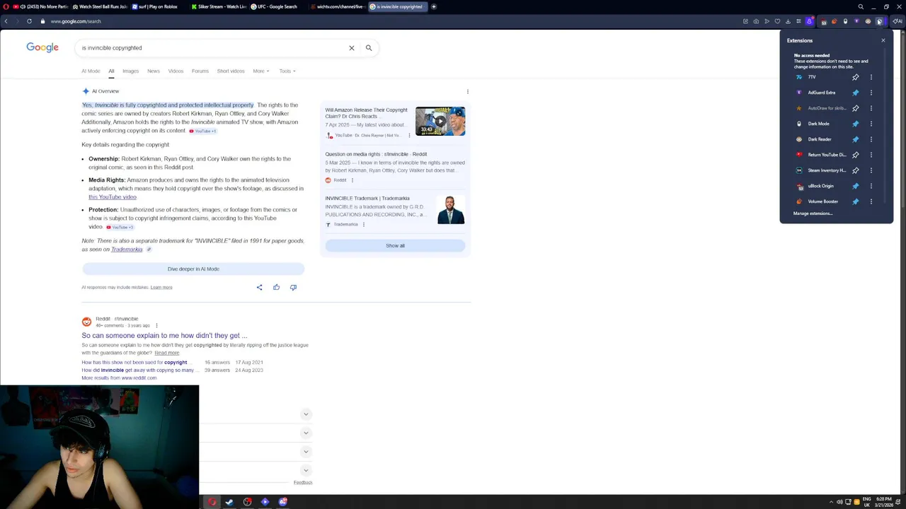This screenshot has width=906, height=509.
Task: Click Show all sources button
Action: [395, 245]
